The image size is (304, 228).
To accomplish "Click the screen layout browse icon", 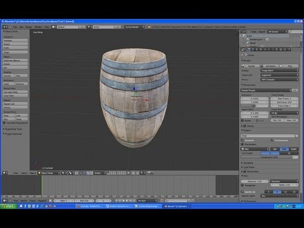I will (x=54, y=27).
